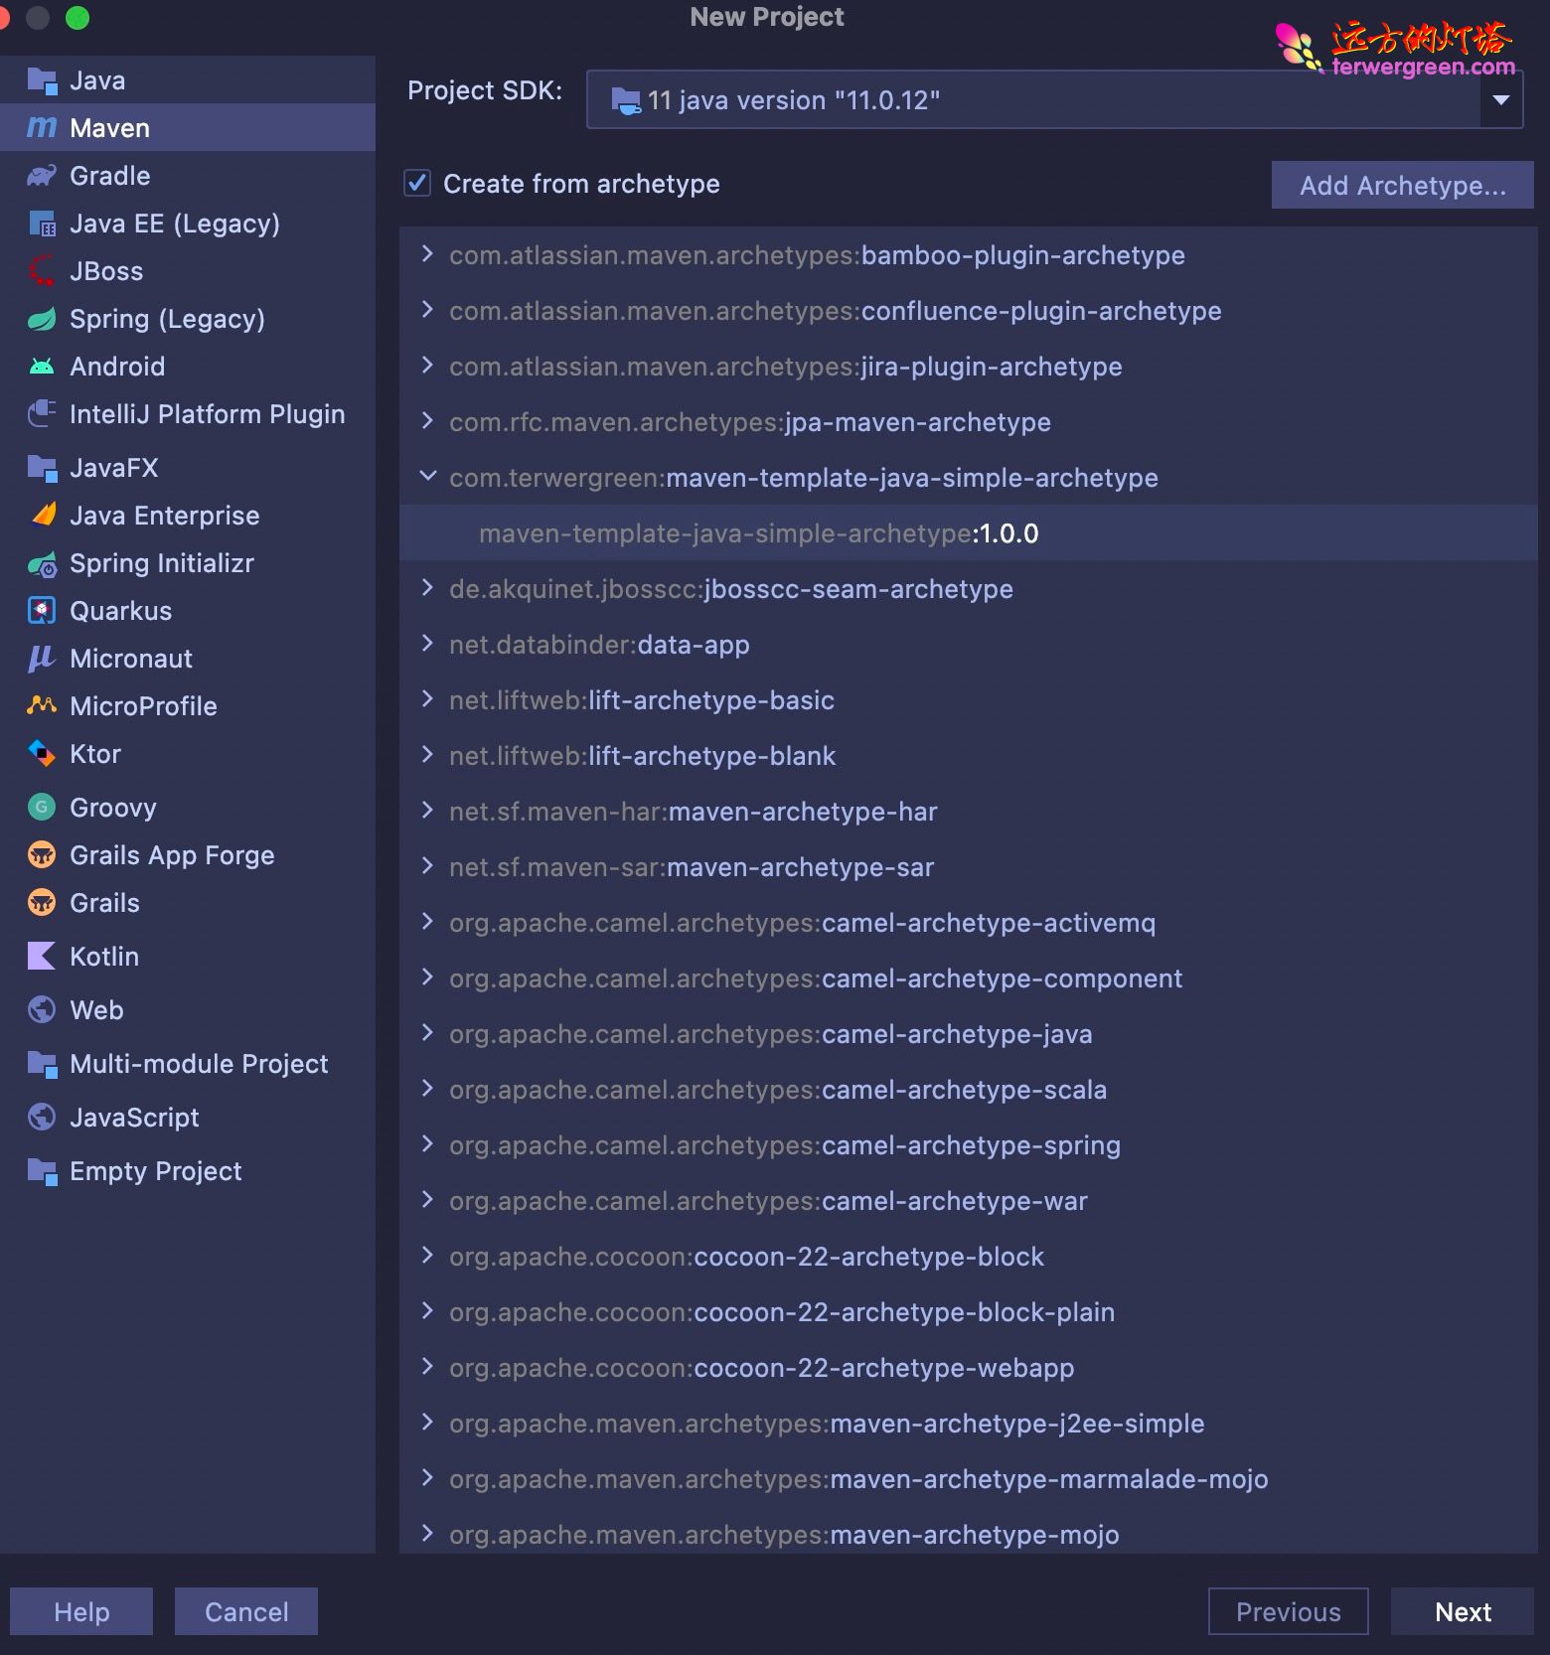
Task: Click the Web globe icon
Action: (42, 1010)
